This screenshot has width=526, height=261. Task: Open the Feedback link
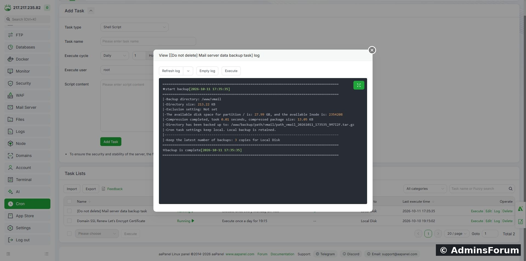coord(115,189)
